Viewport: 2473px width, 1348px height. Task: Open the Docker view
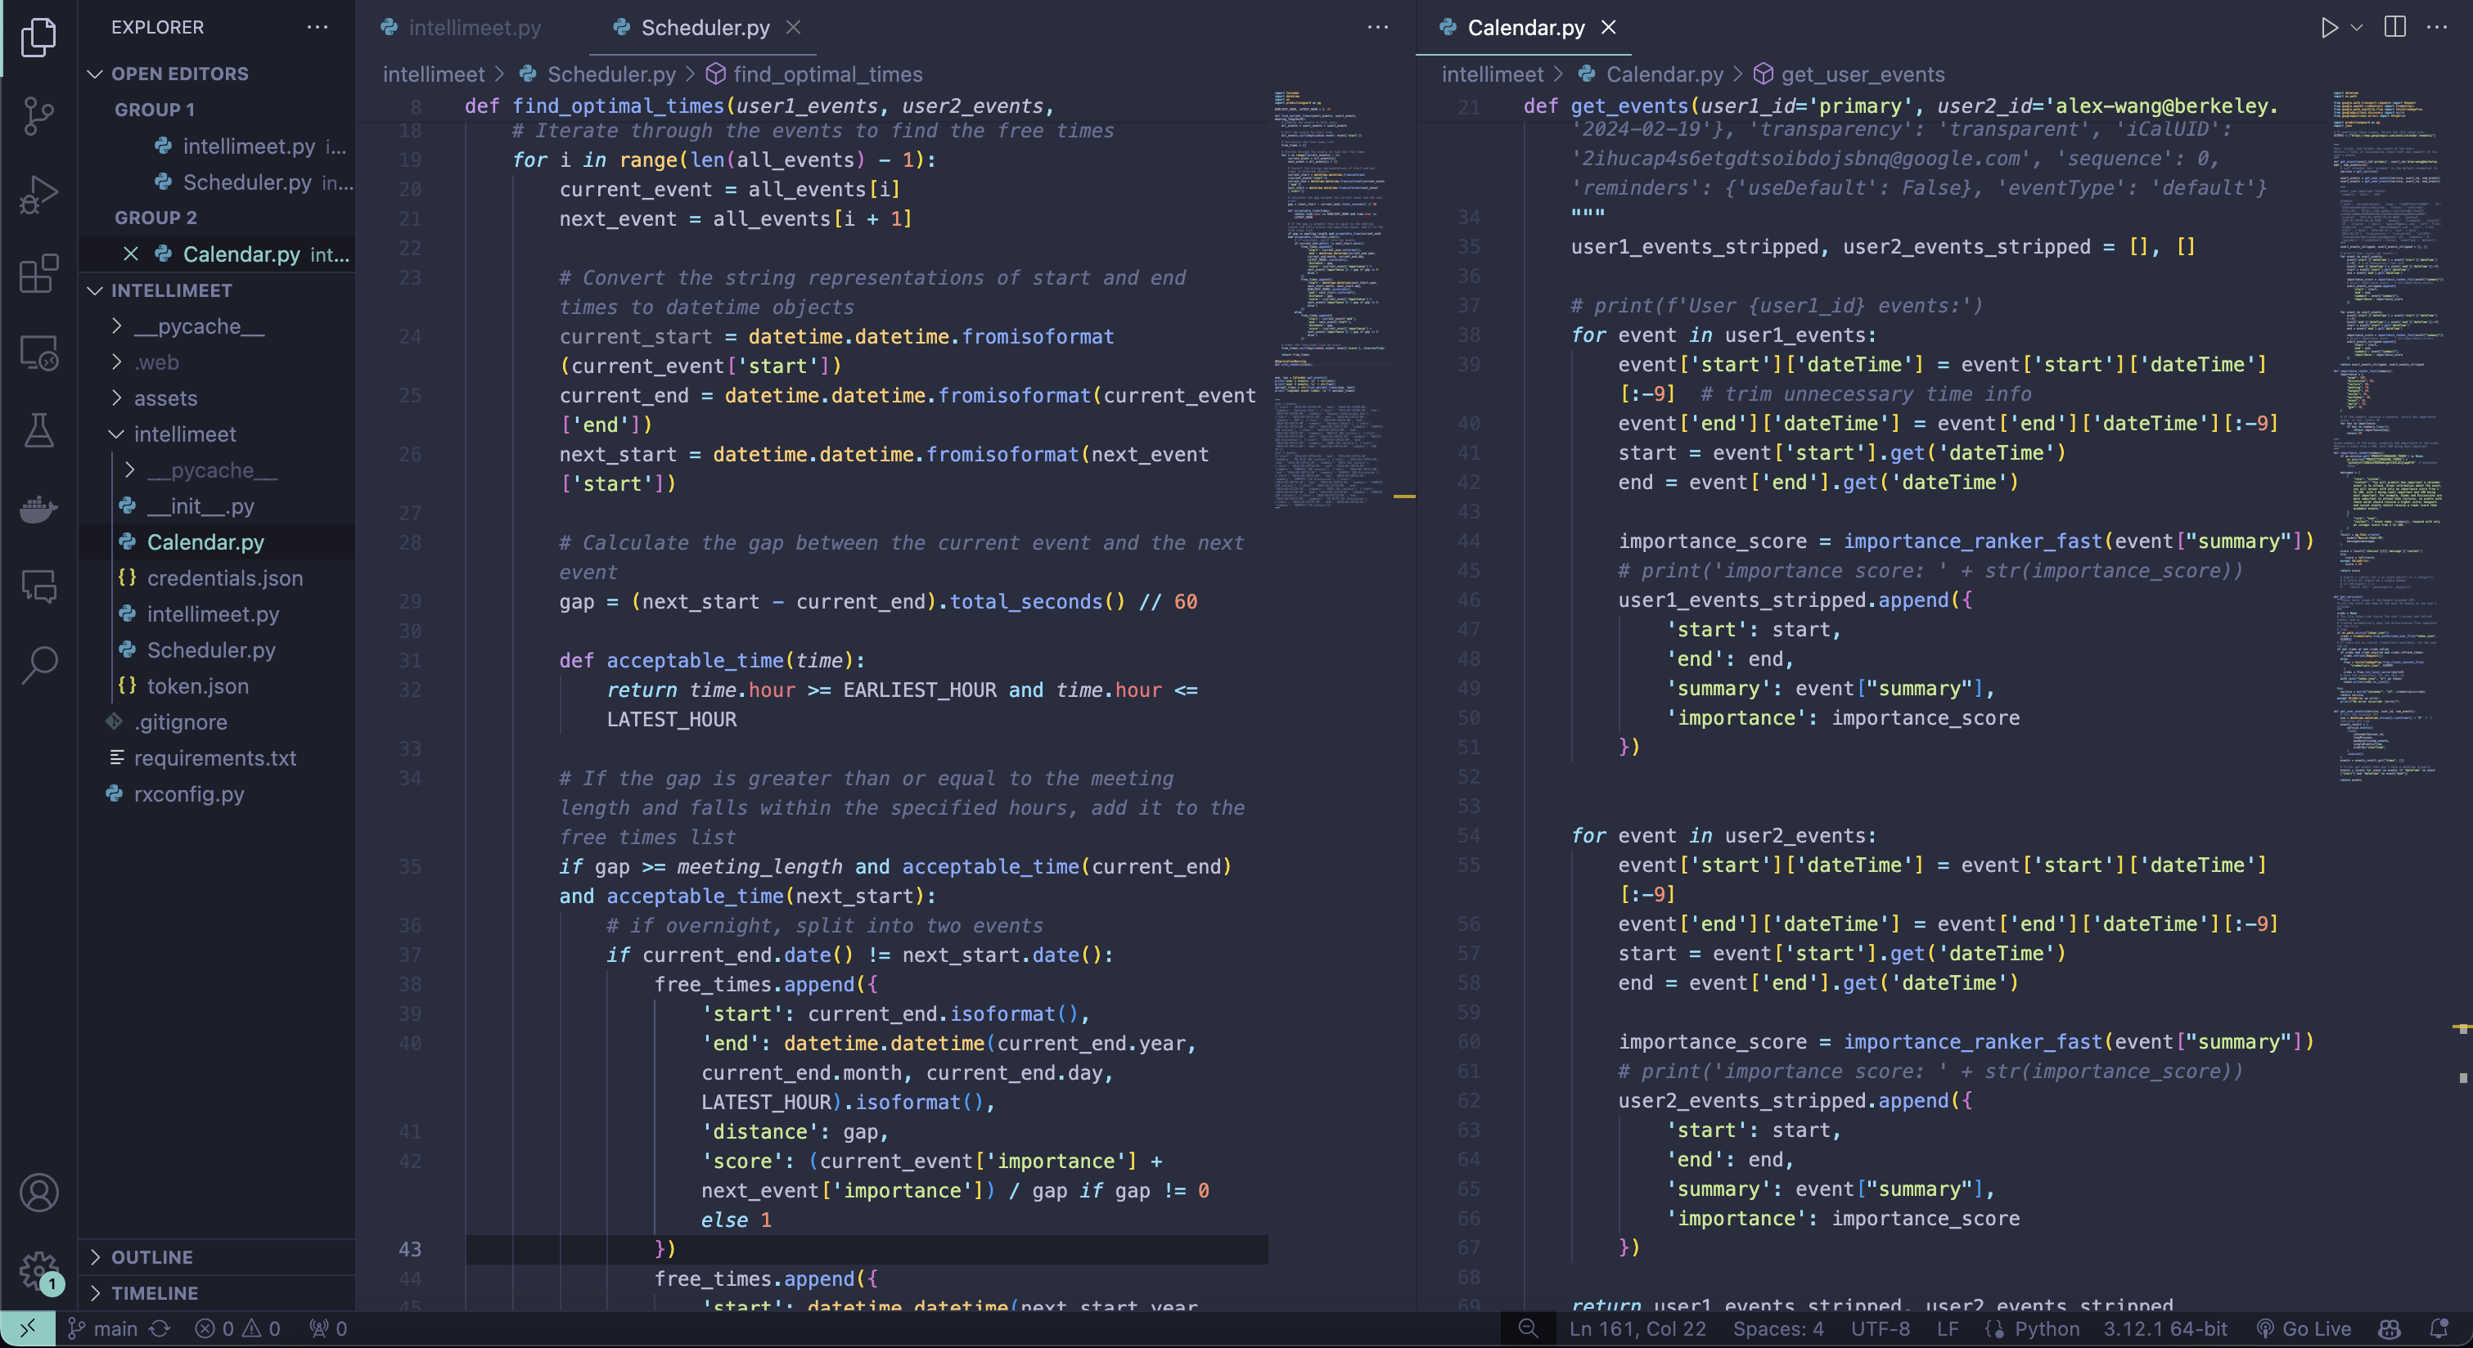[x=38, y=509]
